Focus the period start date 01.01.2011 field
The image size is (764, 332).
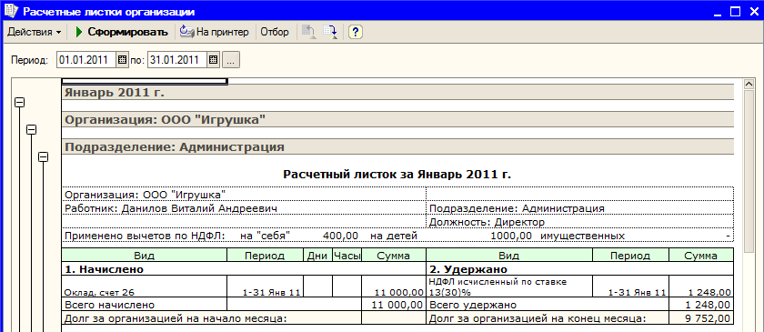point(86,60)
